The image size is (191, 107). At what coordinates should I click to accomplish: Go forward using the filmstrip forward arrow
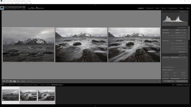[x=14, y=85]
